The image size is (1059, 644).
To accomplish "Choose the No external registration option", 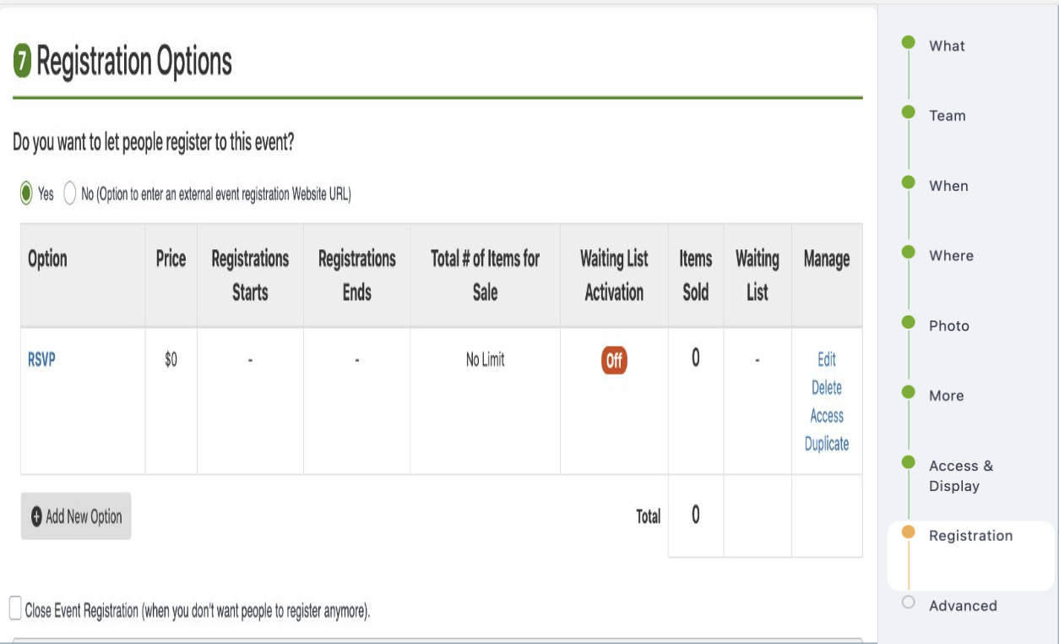I will pyautogui.click(x=68, y=193).
